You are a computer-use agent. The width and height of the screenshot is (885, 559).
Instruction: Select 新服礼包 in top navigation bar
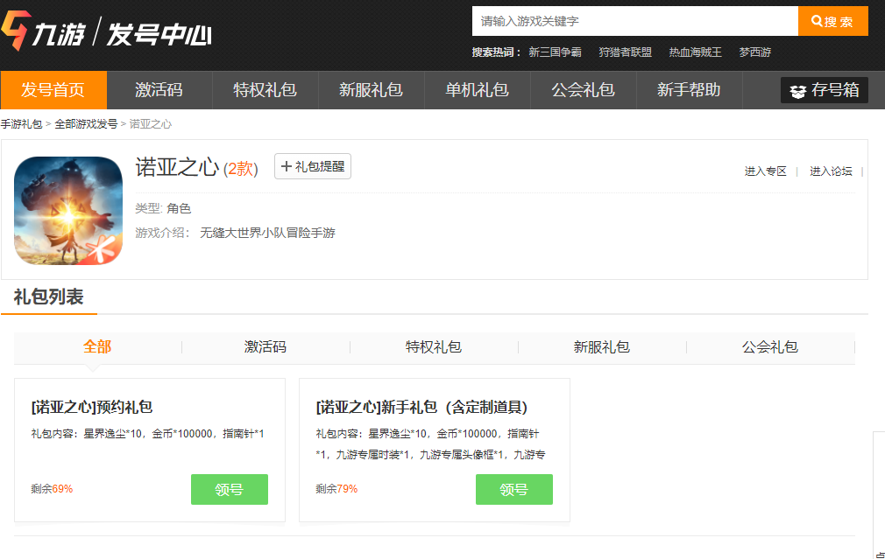click(x=371, y=90)
